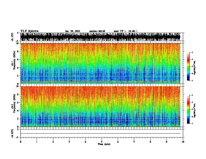Click time-axis tick label "7"

point(134,142)
